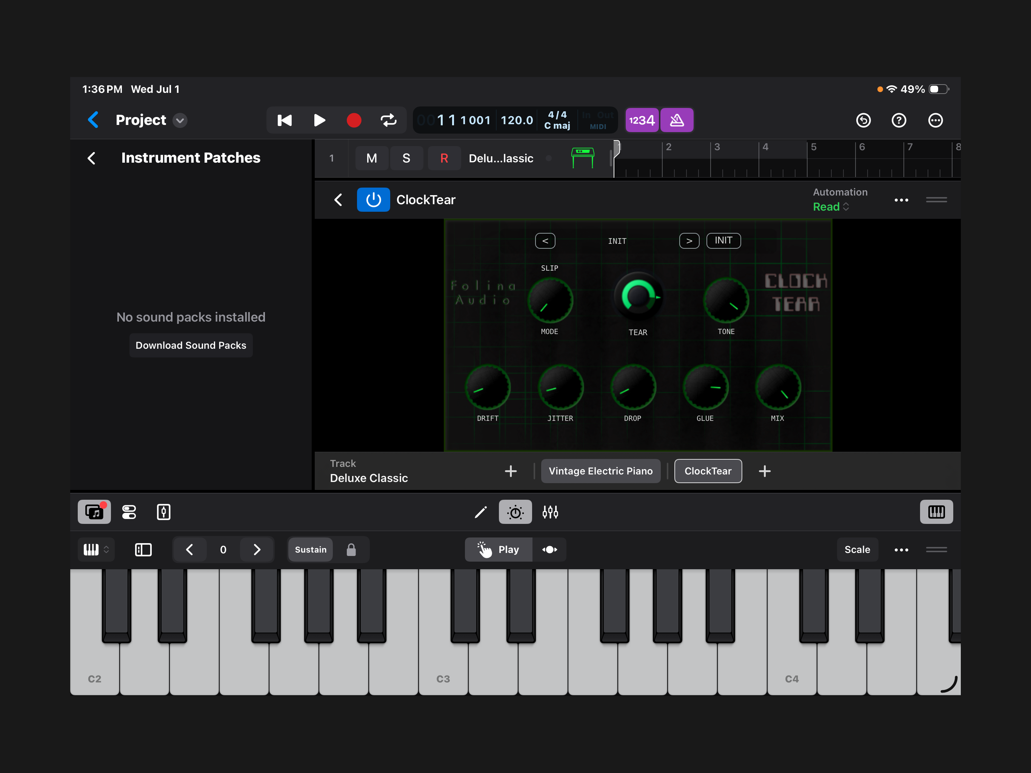
Task: Add new plugin with plus after ClockTear
Action: point(765,471)
